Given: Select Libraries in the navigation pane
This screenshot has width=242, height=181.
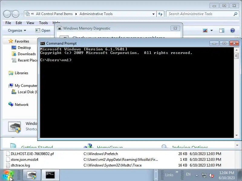Looking at the screenshot, I should pos(21,73).
